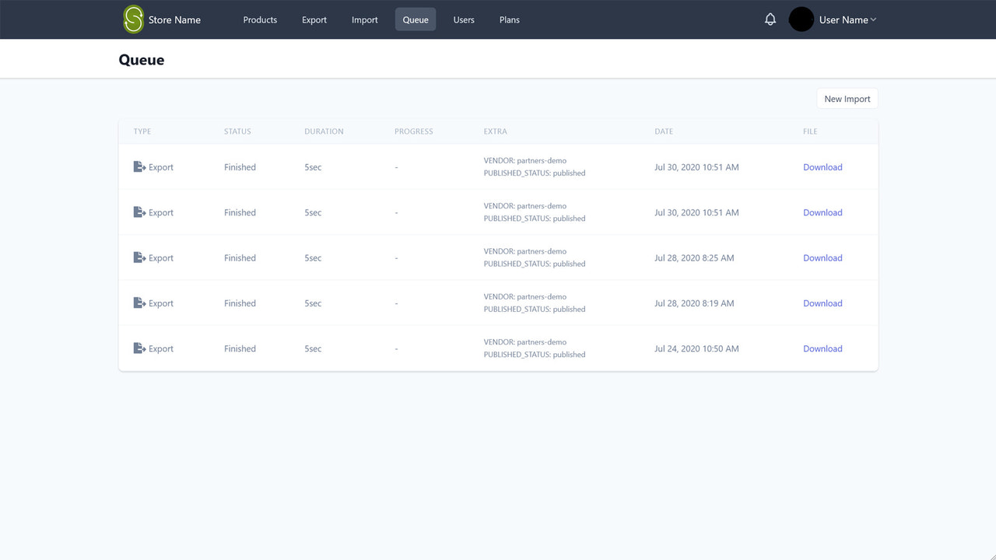Click the DATE column header
Screen dimensions: 996x560
coord(664,131)
